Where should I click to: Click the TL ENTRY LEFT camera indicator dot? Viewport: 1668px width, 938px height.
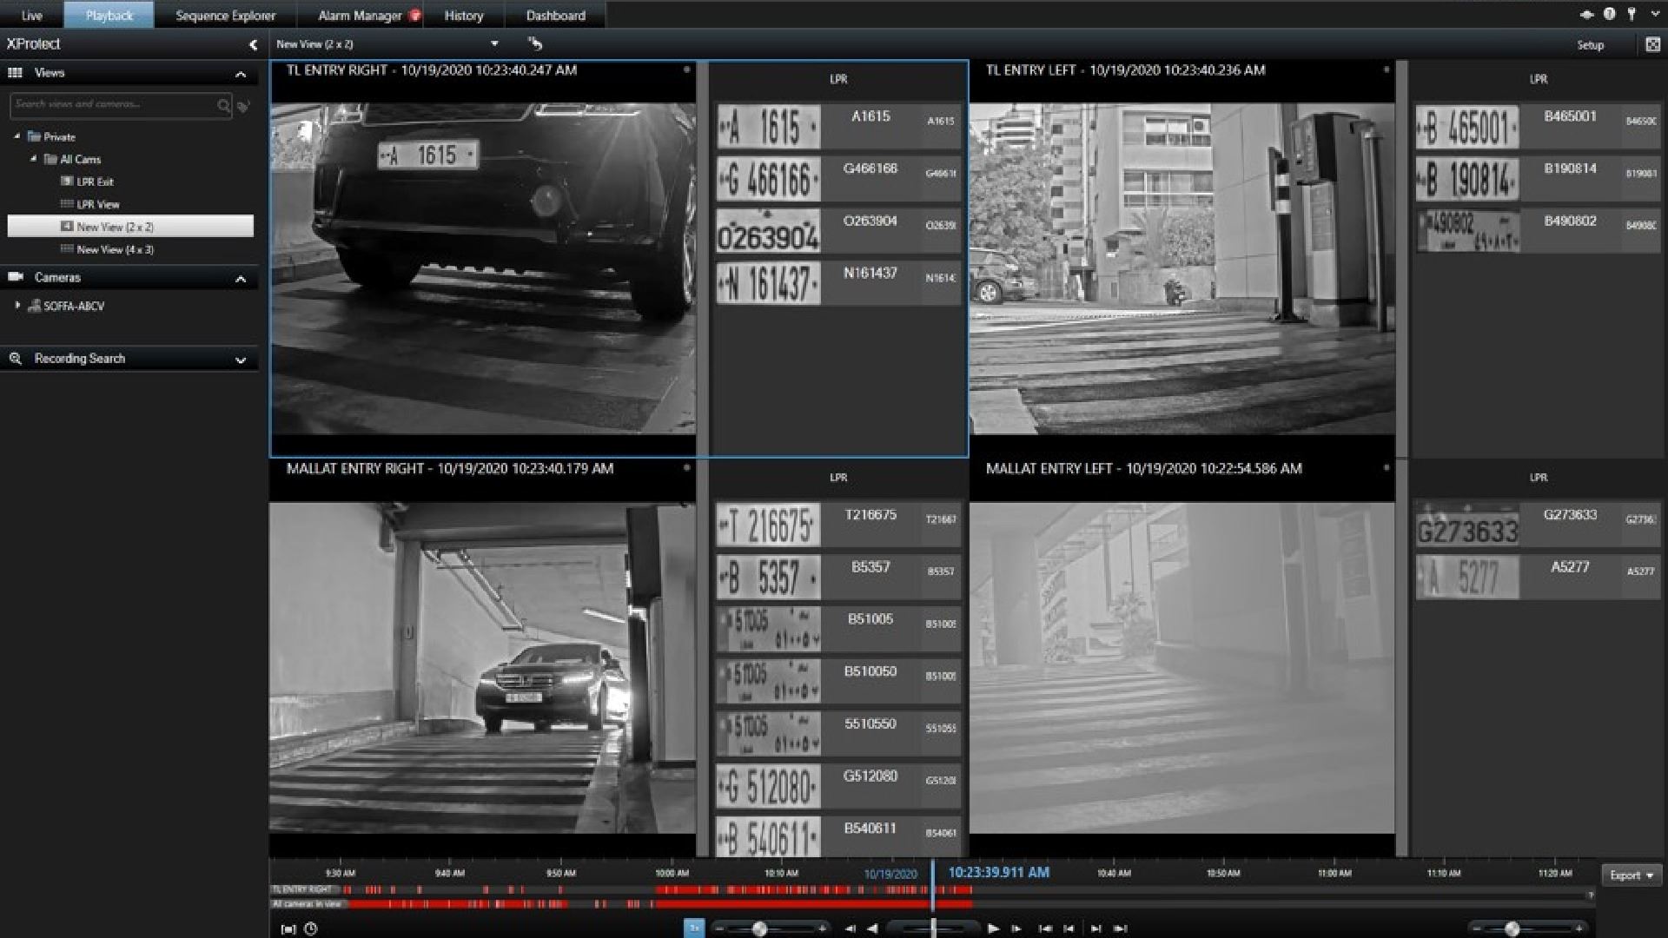1386,69
